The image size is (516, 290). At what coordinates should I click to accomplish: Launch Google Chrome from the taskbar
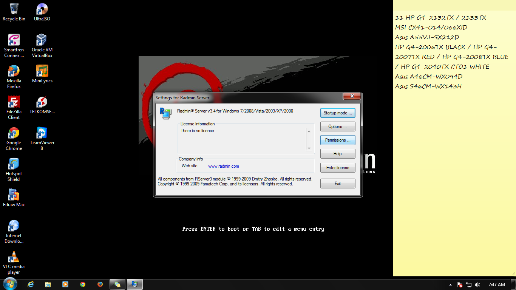83,284
